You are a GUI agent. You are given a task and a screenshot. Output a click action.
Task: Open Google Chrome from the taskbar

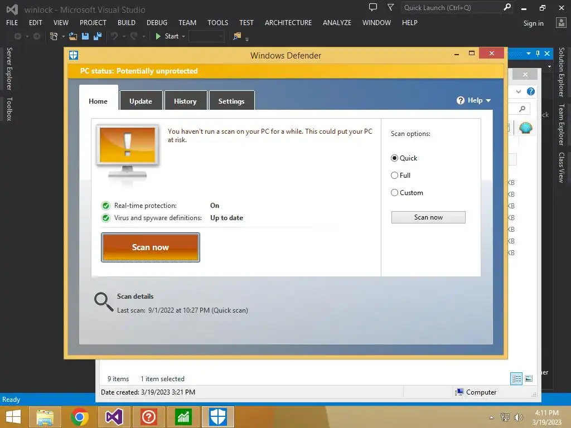(79, 417)
